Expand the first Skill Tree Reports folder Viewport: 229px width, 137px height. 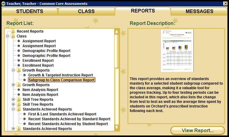point(13,100)
